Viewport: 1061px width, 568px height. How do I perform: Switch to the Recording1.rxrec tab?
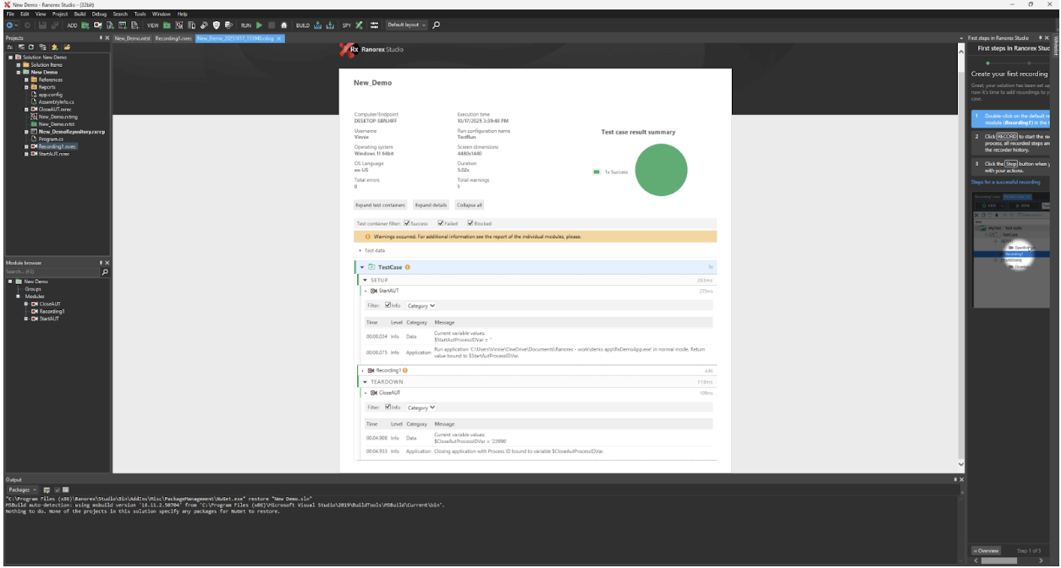(173, 38)
